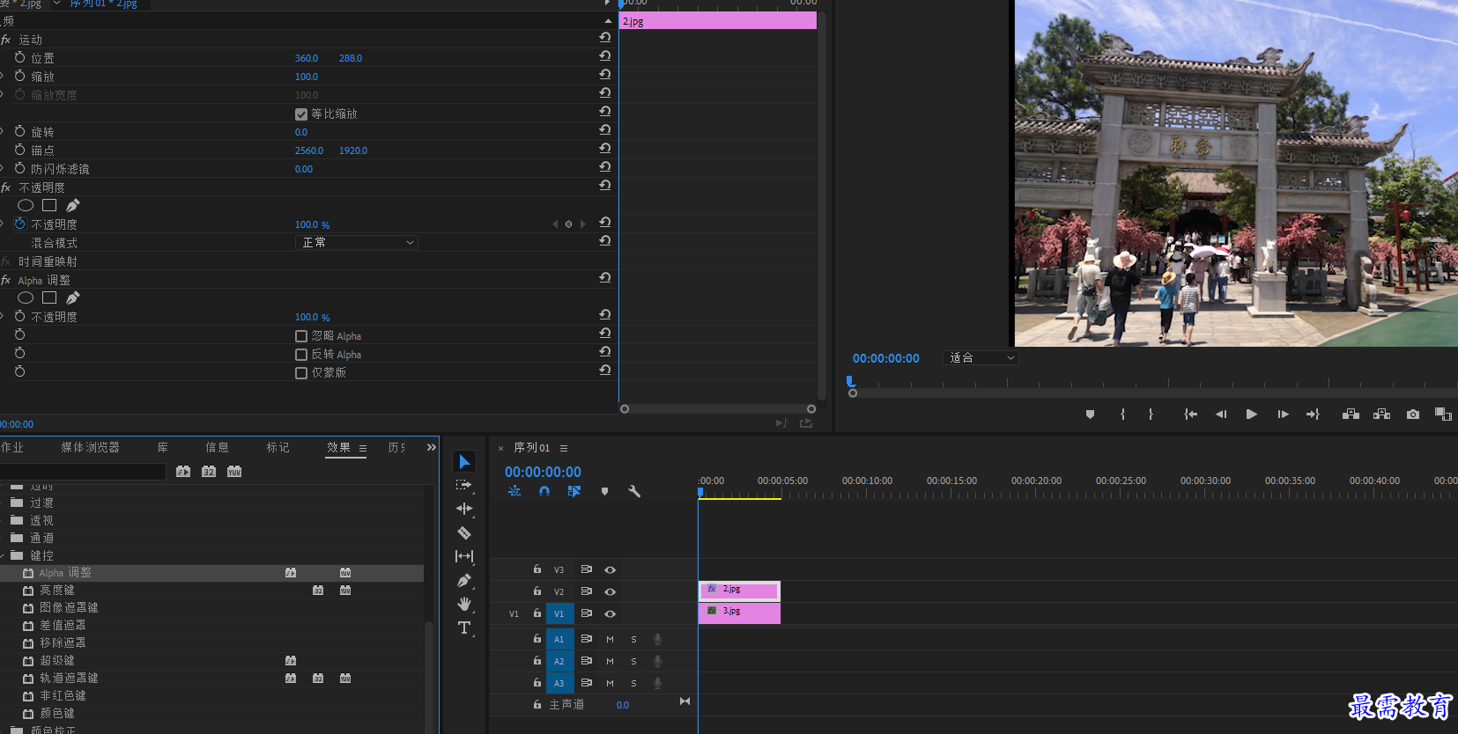The height and width of the screenshot is (734, 1458).
Task: Click the Lift button
Action: point(1351,415)
